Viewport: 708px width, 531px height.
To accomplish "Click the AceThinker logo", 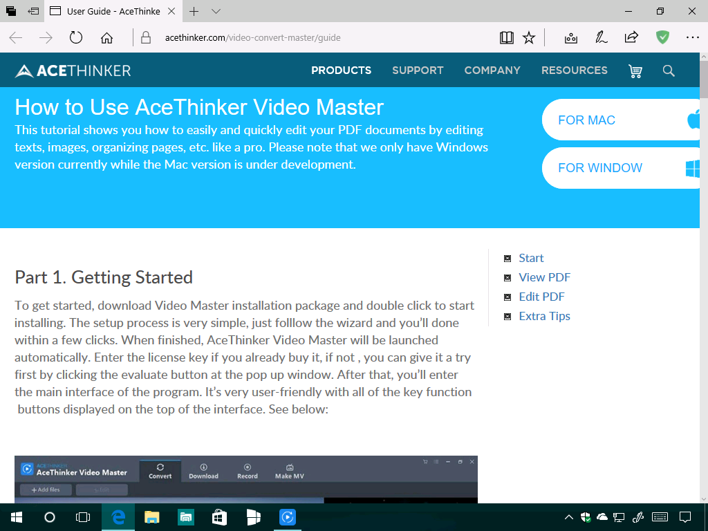I will coord(73,71).
